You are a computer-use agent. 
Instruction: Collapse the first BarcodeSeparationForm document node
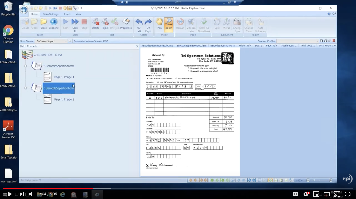point(26,66)
